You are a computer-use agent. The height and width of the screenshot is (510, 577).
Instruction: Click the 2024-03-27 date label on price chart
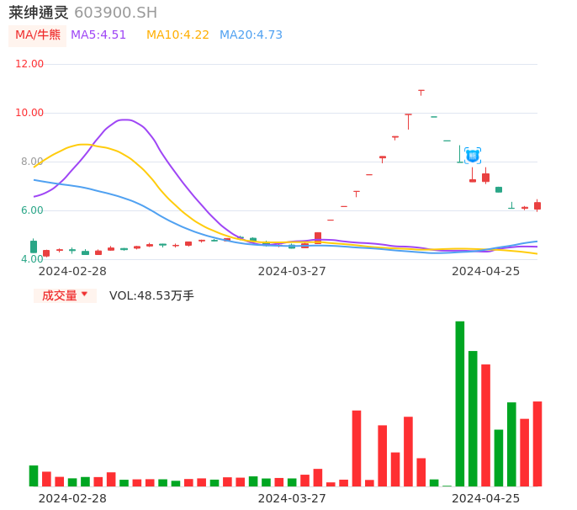[x=292, y=271]
